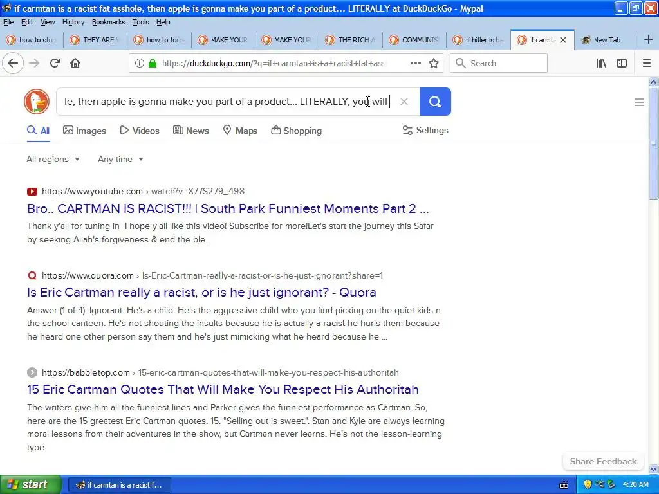Viewport: 659px width, 494px height.
Task: Click the security shield tray icon
Action: click(x=588, y=484)
